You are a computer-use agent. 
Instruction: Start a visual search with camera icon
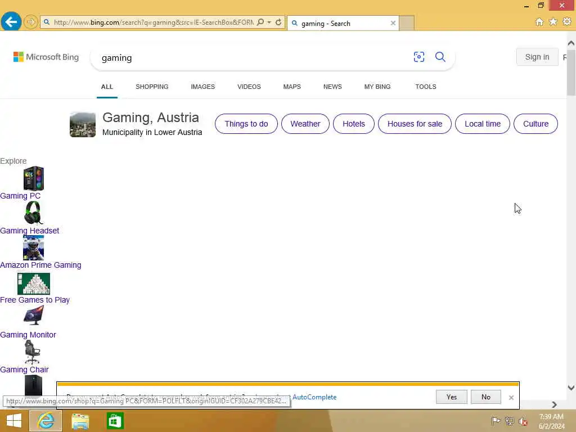pyautogui.click(x=418, y=57)
